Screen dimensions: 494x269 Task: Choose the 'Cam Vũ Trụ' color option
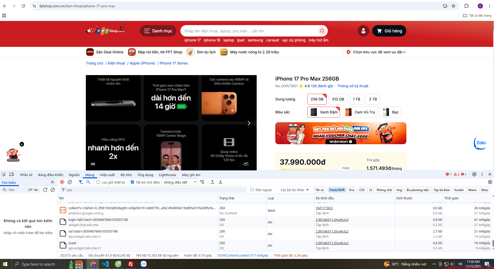click(360, 112)
